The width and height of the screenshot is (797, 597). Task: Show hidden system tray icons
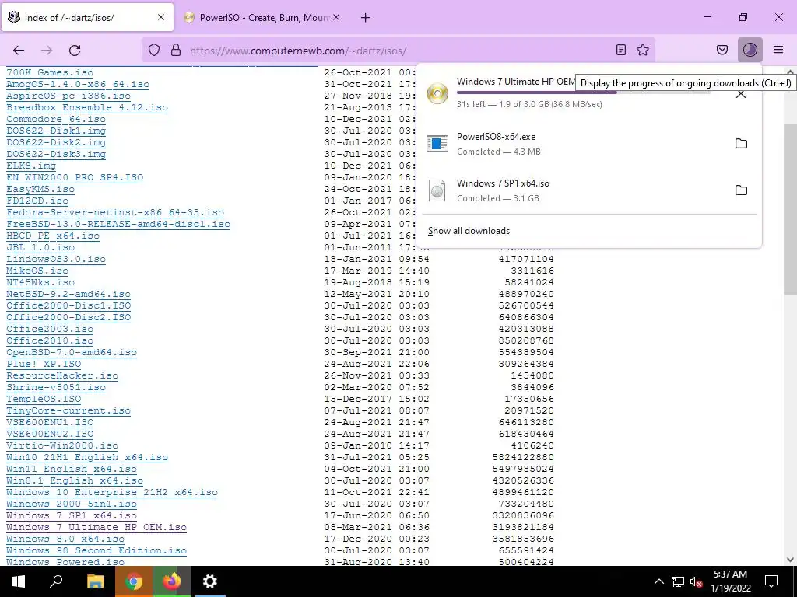coord(658,581)
